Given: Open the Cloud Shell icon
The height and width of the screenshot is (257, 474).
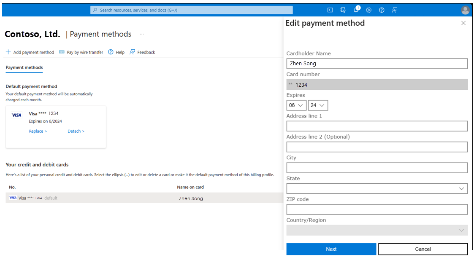Looking at the screenshot, I should [x=330, y=10].
